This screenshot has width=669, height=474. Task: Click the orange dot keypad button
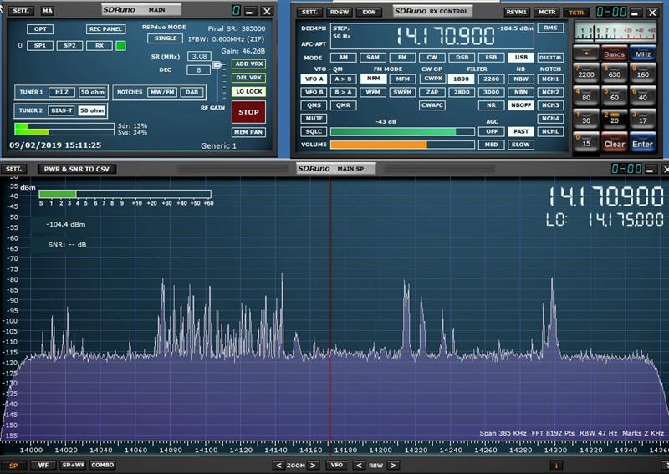click(586, 53)
